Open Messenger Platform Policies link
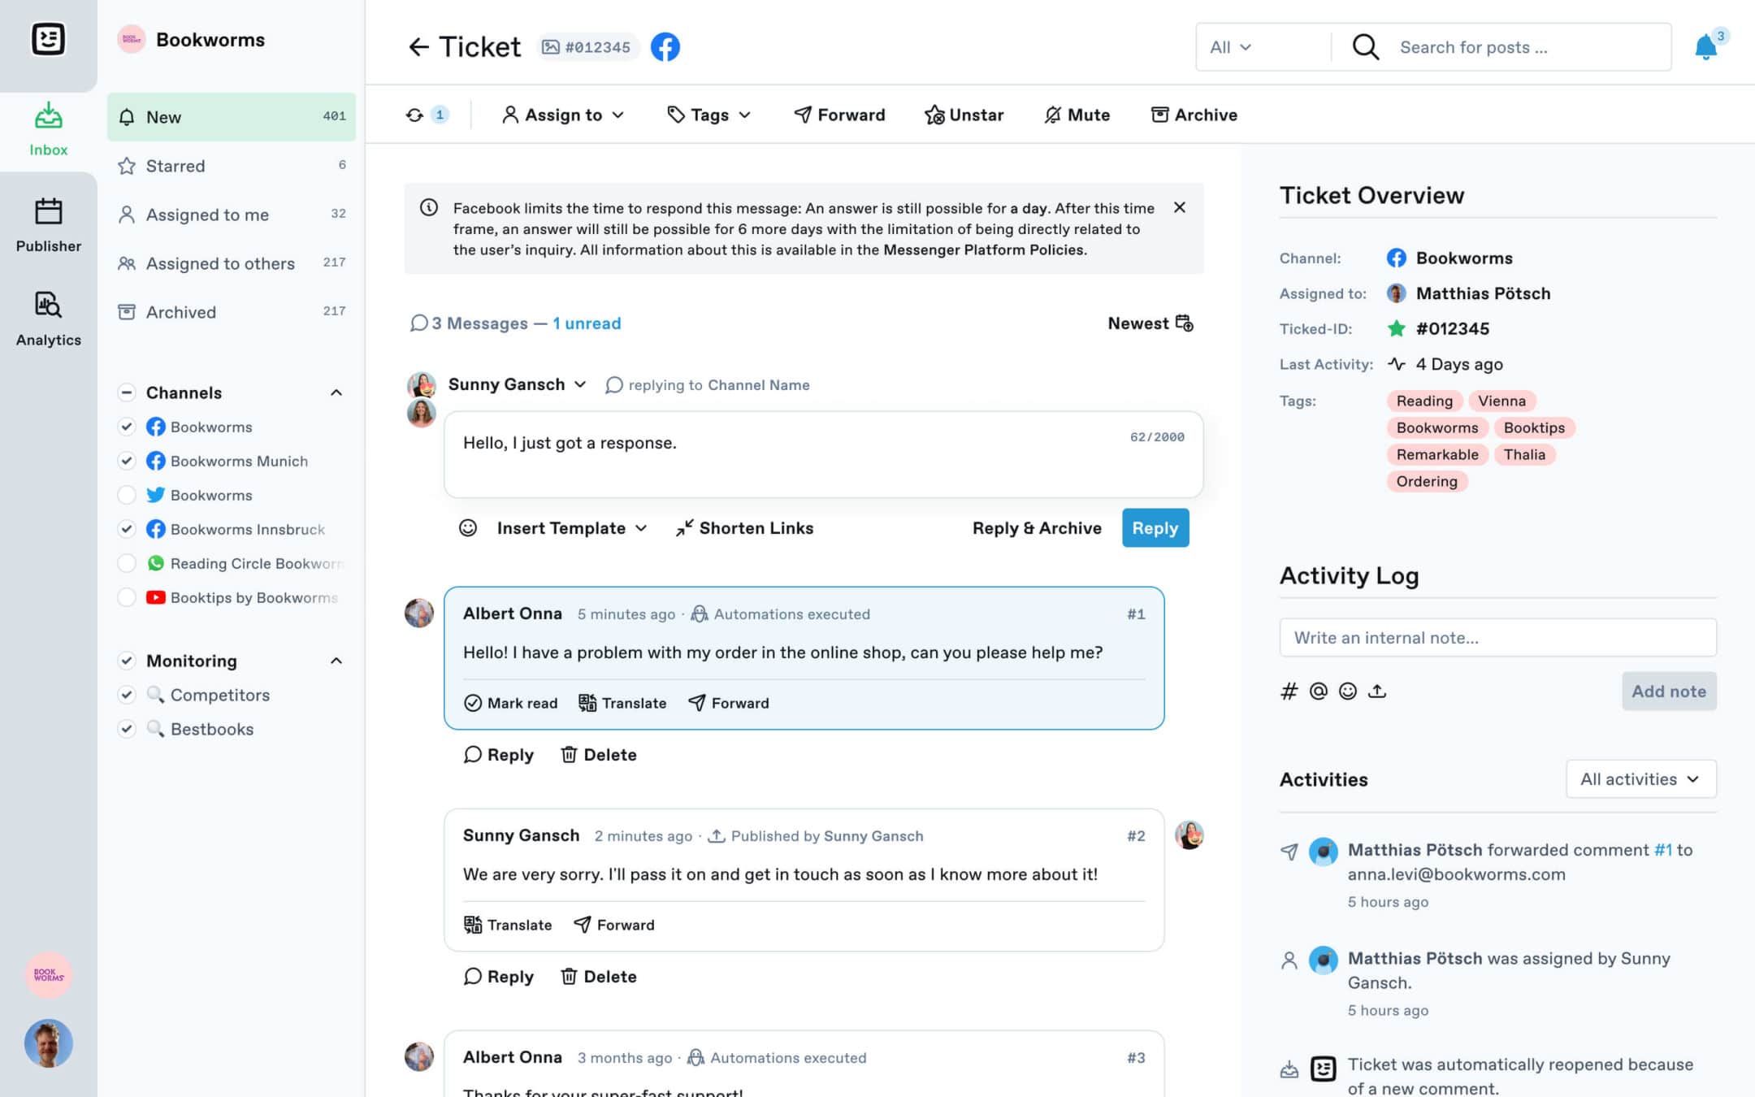The width and height of the screenshot is (1755, 1097). click(x=984, y=250)
